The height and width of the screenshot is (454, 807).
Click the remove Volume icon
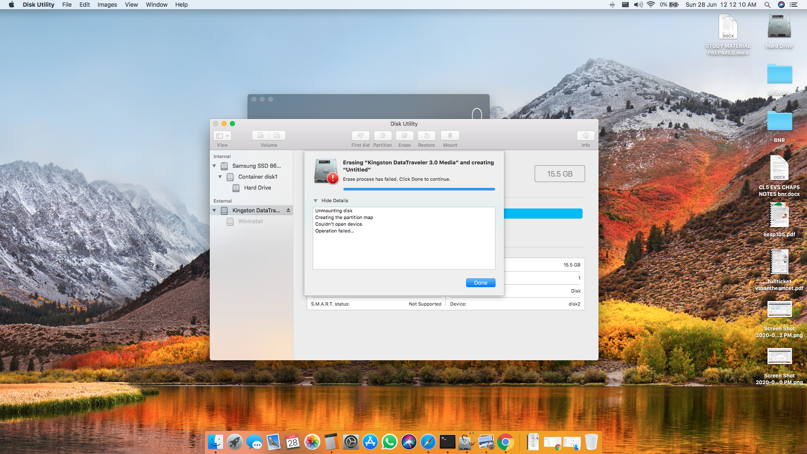click(x=277, y=135)
